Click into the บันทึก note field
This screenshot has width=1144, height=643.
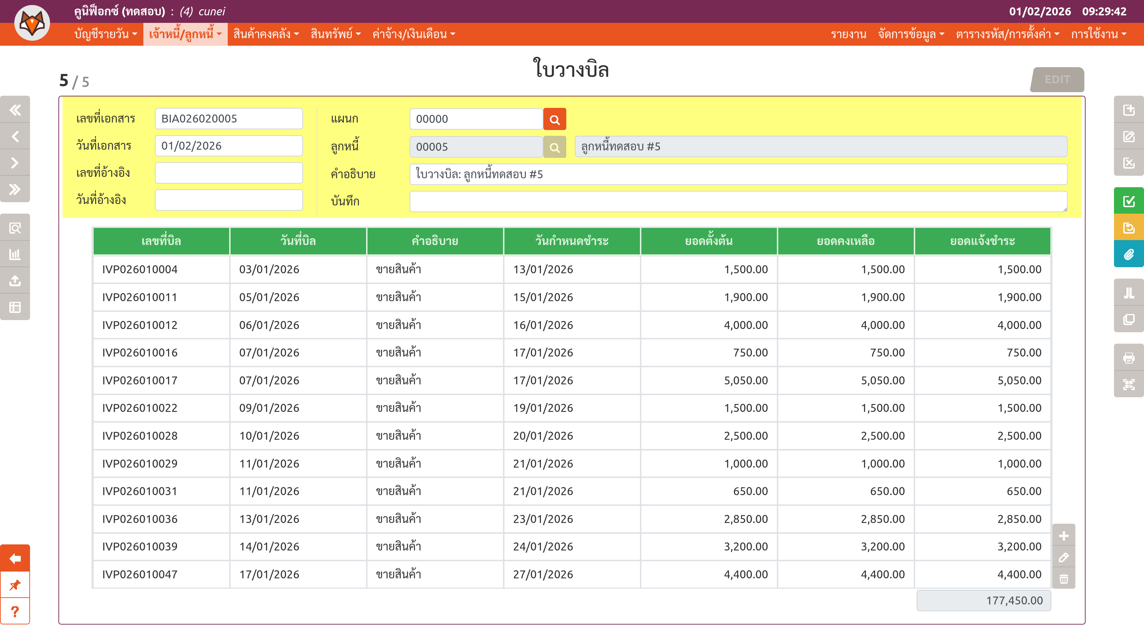738,201
